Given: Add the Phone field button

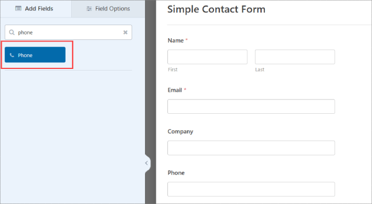Looking at the screenshot, I should (35, 55).
